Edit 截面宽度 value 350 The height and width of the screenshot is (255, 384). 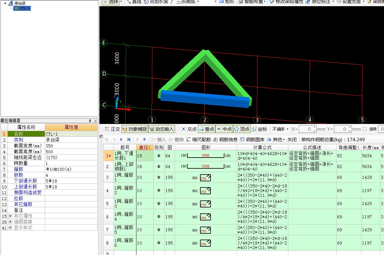(x=71, y=146)
